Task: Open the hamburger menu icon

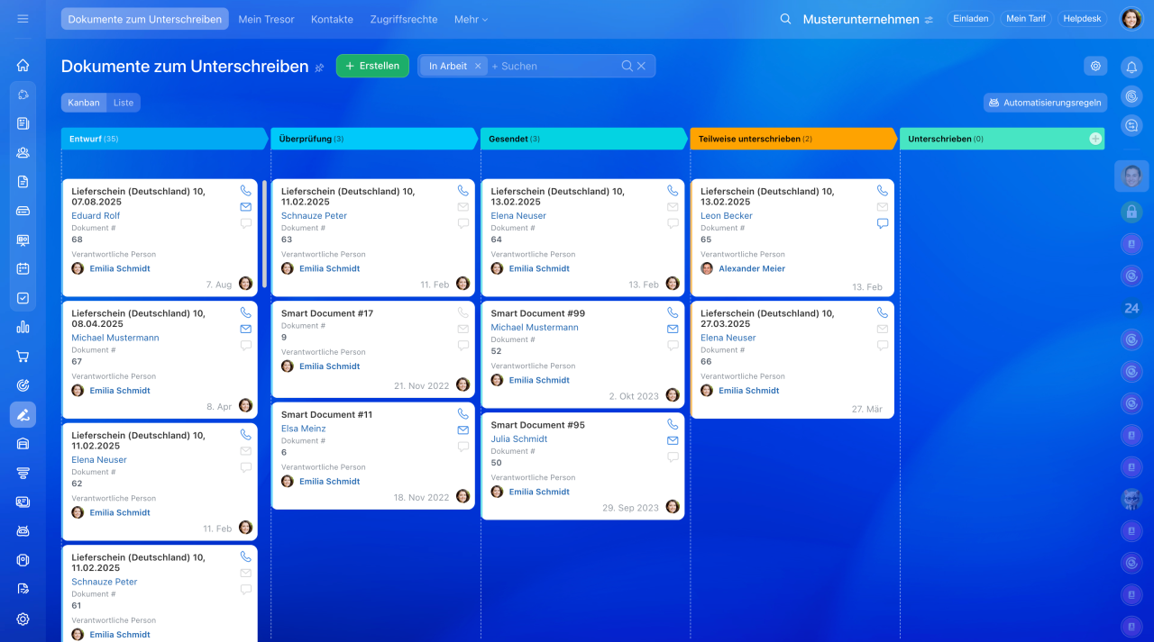Action: pos(23,18)
